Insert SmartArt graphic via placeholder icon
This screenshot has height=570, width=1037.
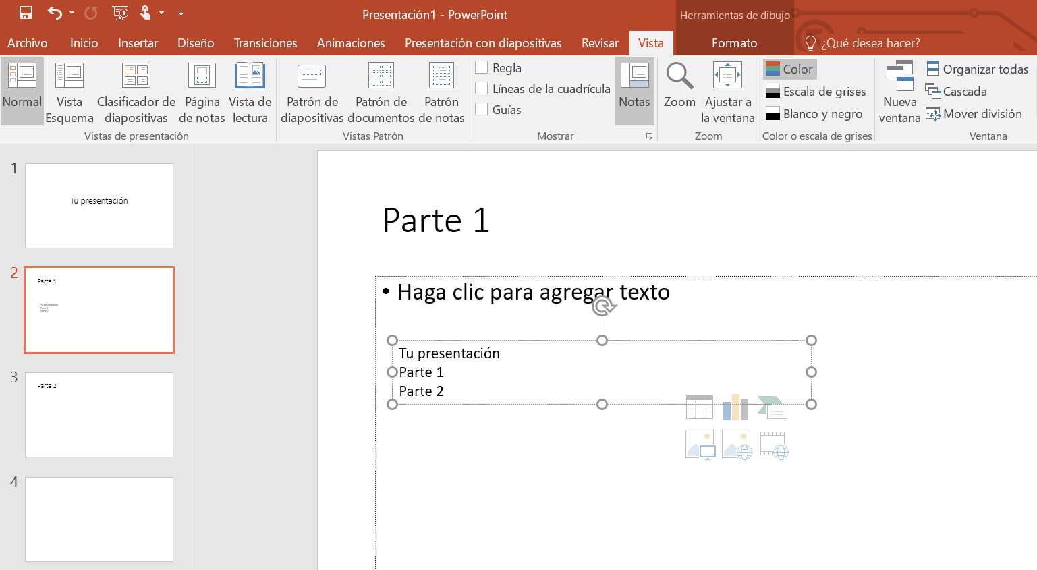coord(773,407)
